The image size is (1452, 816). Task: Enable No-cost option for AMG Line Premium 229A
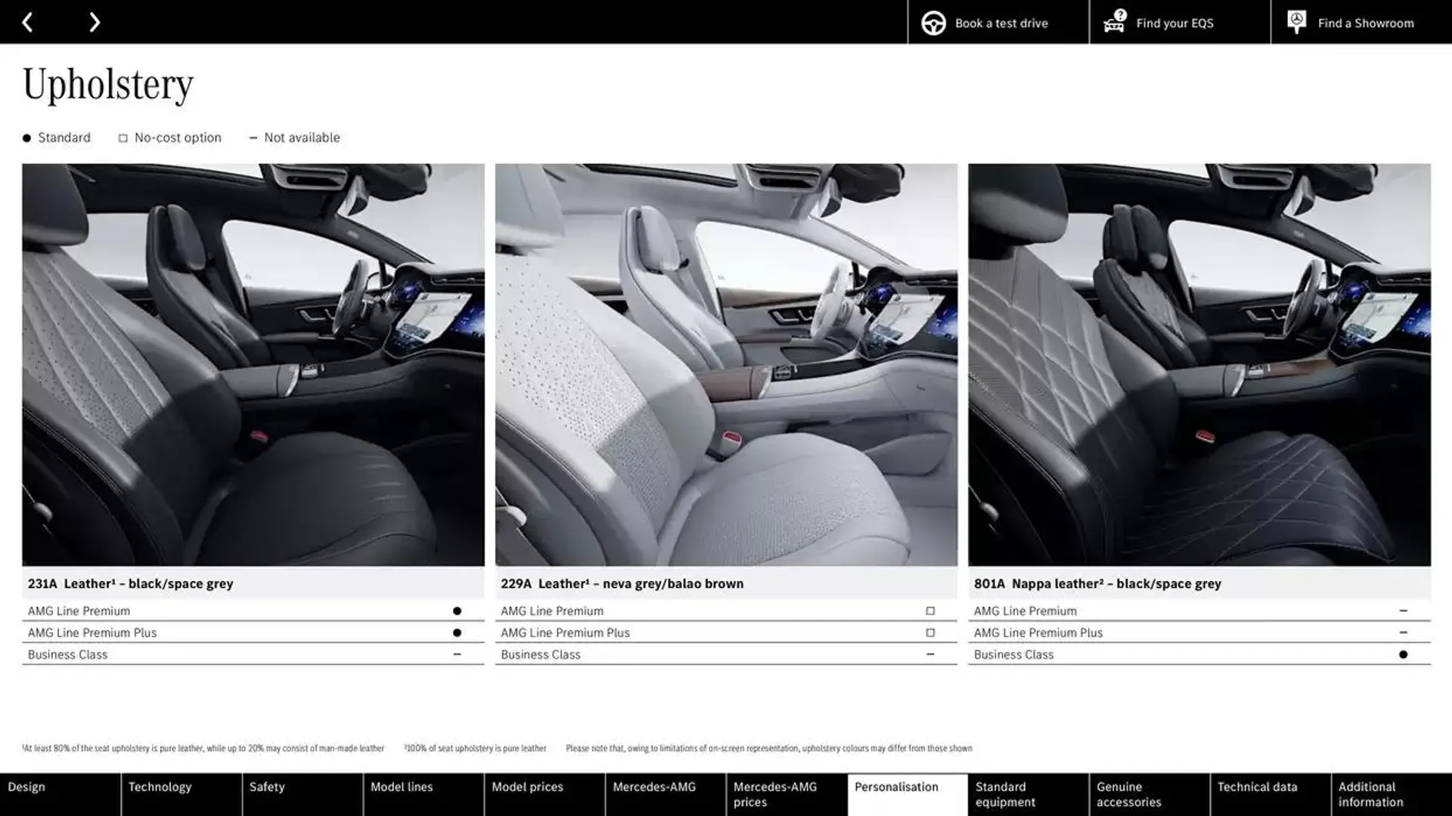click(x=929, y=610)
